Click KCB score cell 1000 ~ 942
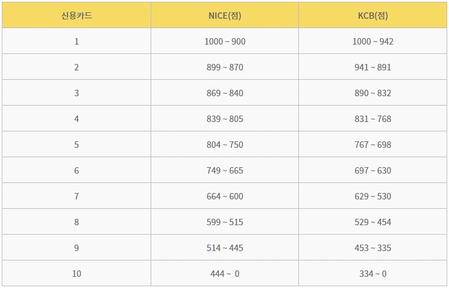Image resolution: width=449 pixels, height=288 pixels. click(373, 42)
